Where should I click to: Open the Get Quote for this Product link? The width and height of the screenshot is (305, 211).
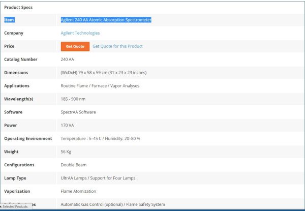tap(117, 46)
